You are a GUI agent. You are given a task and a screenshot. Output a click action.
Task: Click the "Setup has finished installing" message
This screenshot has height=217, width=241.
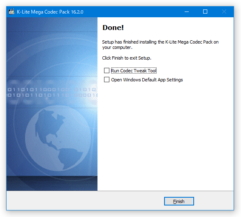click(160, 44)
